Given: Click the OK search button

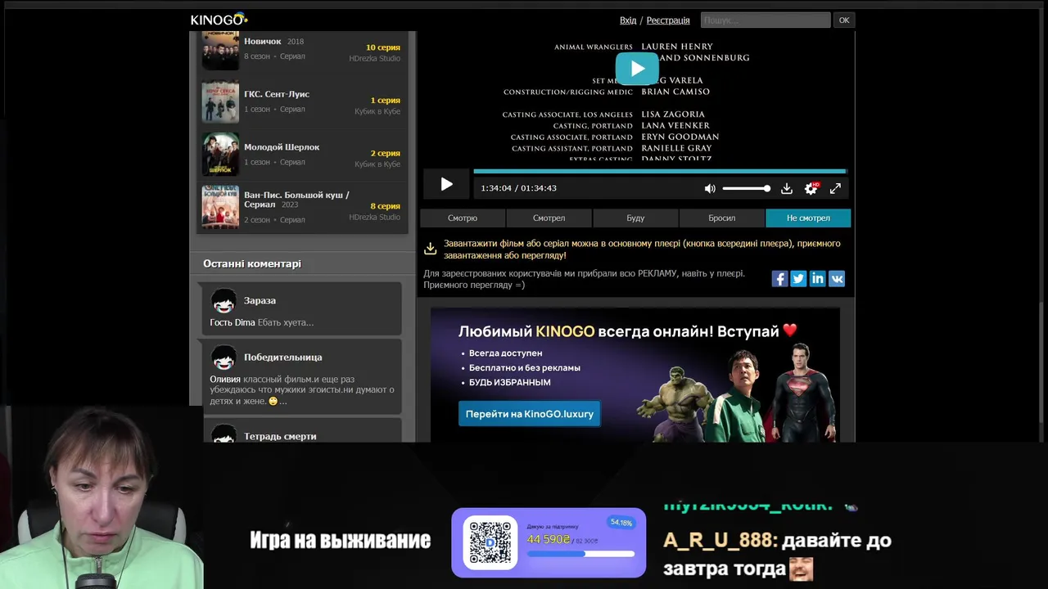Looking at the screenshot, I should coord(844,20).
